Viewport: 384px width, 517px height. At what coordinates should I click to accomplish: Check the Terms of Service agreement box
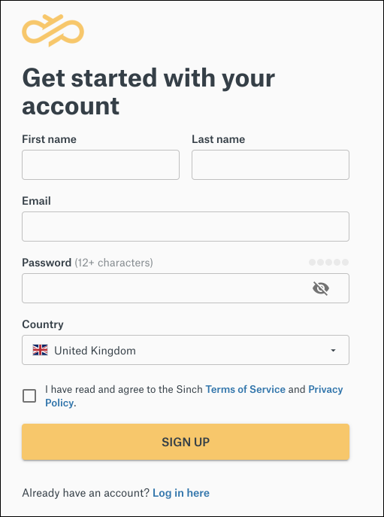pos(29,396)
